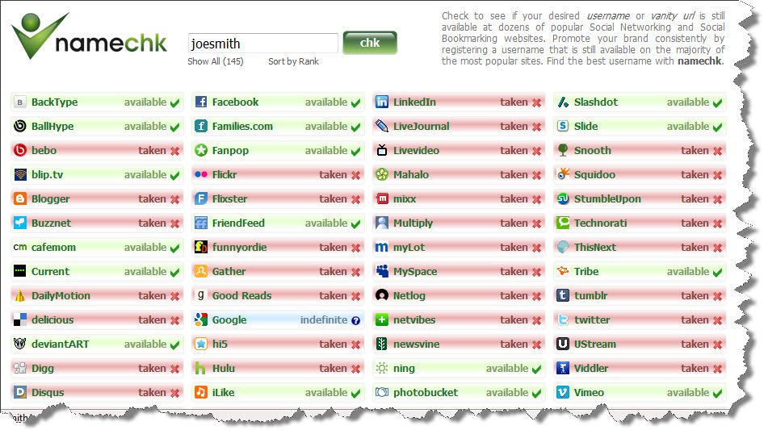
Task: Click the Google indefinite question mark icon
Action: (x=355, y=320)
